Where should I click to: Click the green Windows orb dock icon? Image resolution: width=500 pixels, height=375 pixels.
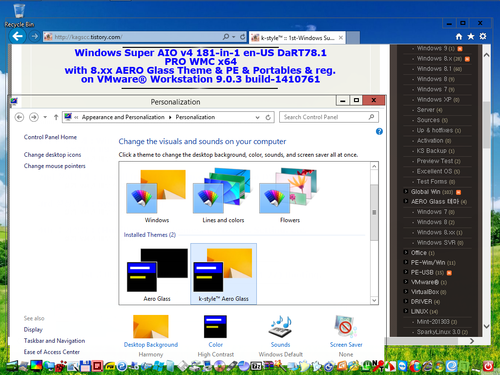coord(439,366)
